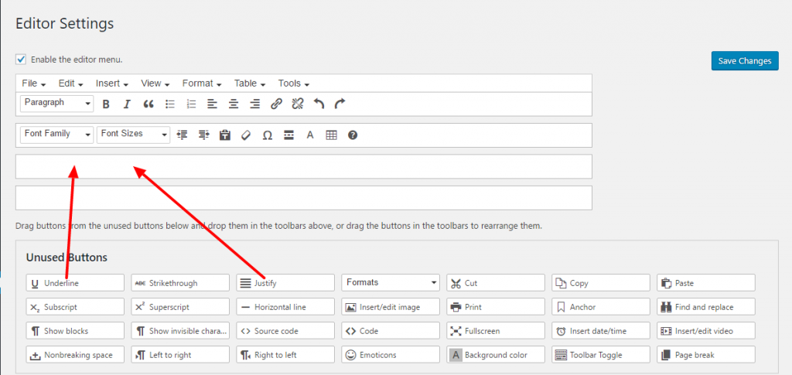Open the View menu

pos(155,84)
